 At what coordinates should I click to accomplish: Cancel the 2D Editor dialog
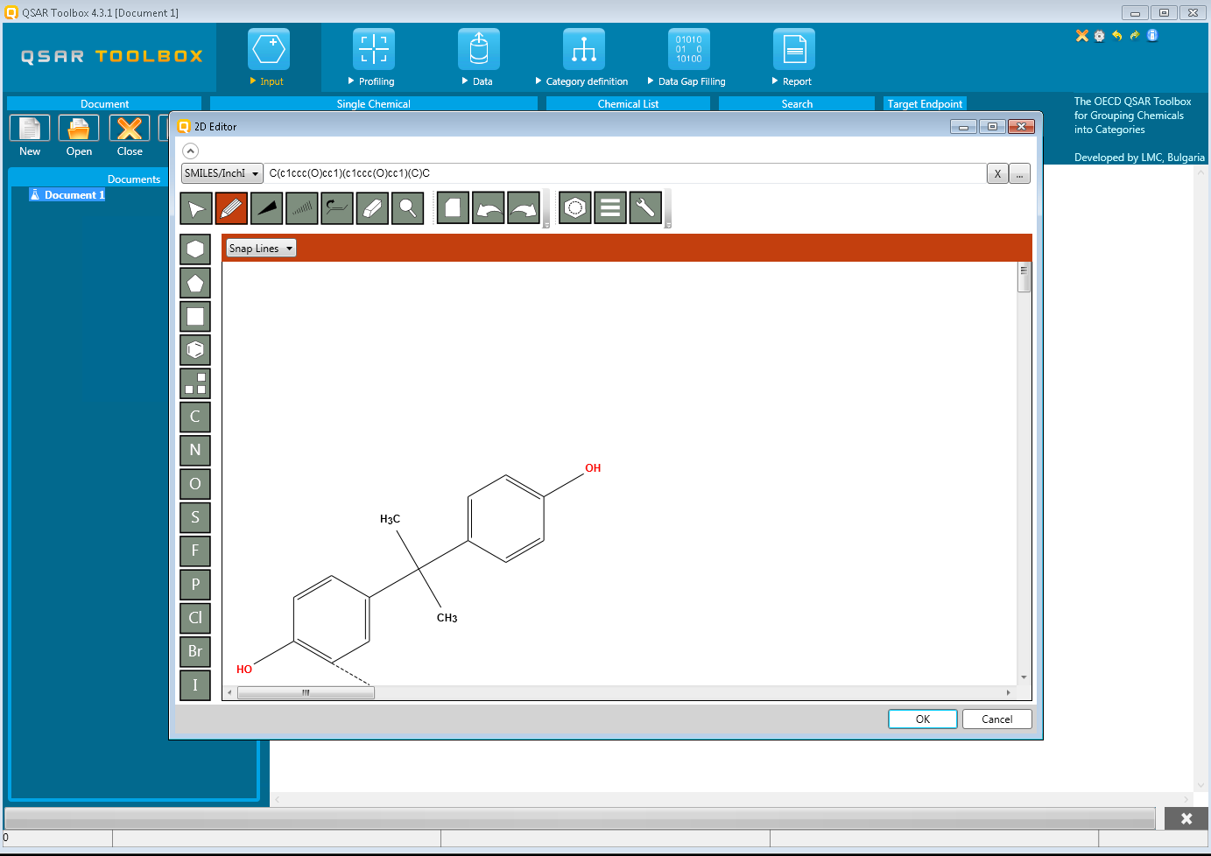997,719
